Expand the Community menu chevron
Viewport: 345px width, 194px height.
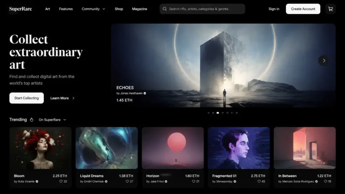click(104, 9)
